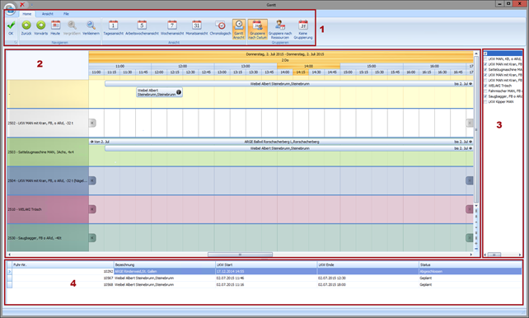Sort table by LKW Ende column header
529x318 pixels.
pyautogui.click(x=368, y=264)
